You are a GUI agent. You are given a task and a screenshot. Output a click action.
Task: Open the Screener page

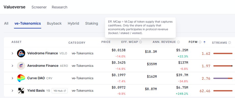pos(39,7)
